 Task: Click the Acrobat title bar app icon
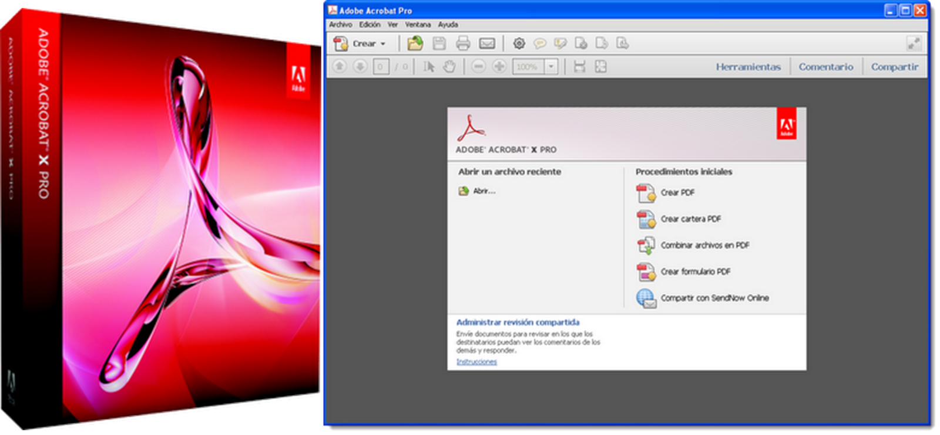333,10
